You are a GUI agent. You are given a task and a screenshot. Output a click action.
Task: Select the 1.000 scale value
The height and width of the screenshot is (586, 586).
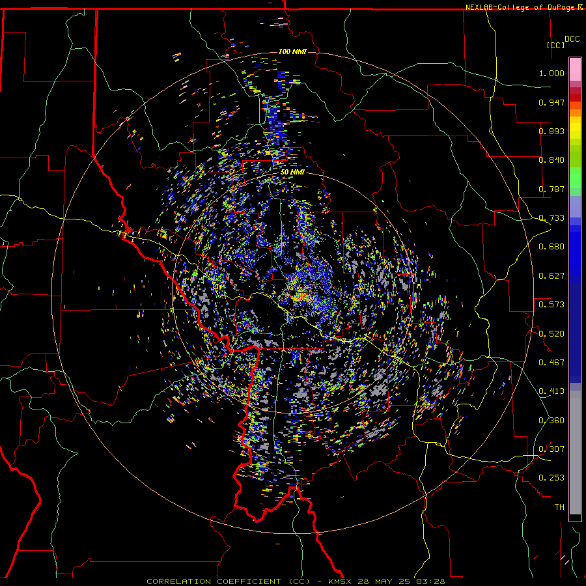point(551,73)
